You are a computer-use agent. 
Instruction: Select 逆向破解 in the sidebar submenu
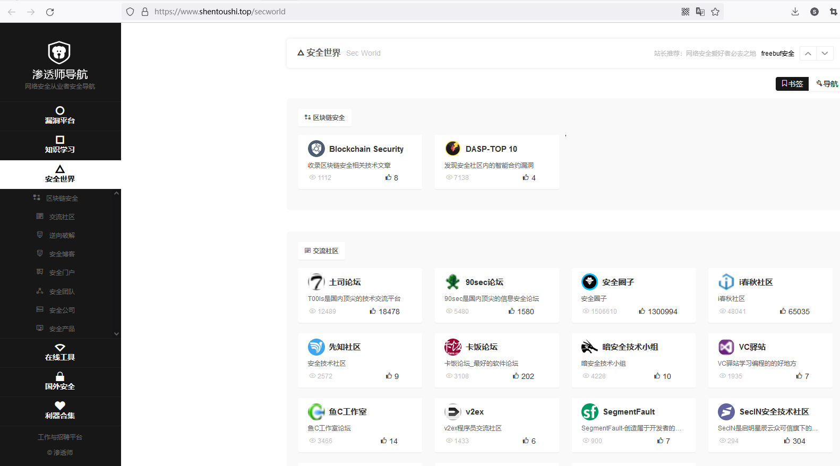pyautogui.click(x=62, y=236)
